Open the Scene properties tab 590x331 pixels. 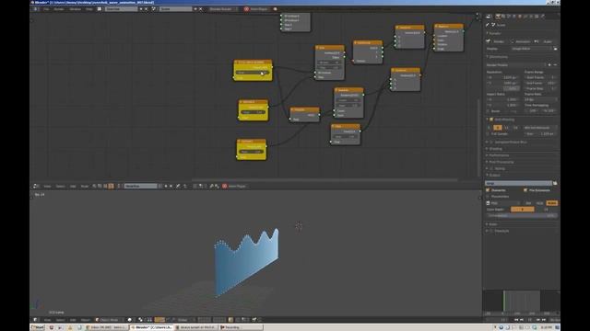click(509, 17)
